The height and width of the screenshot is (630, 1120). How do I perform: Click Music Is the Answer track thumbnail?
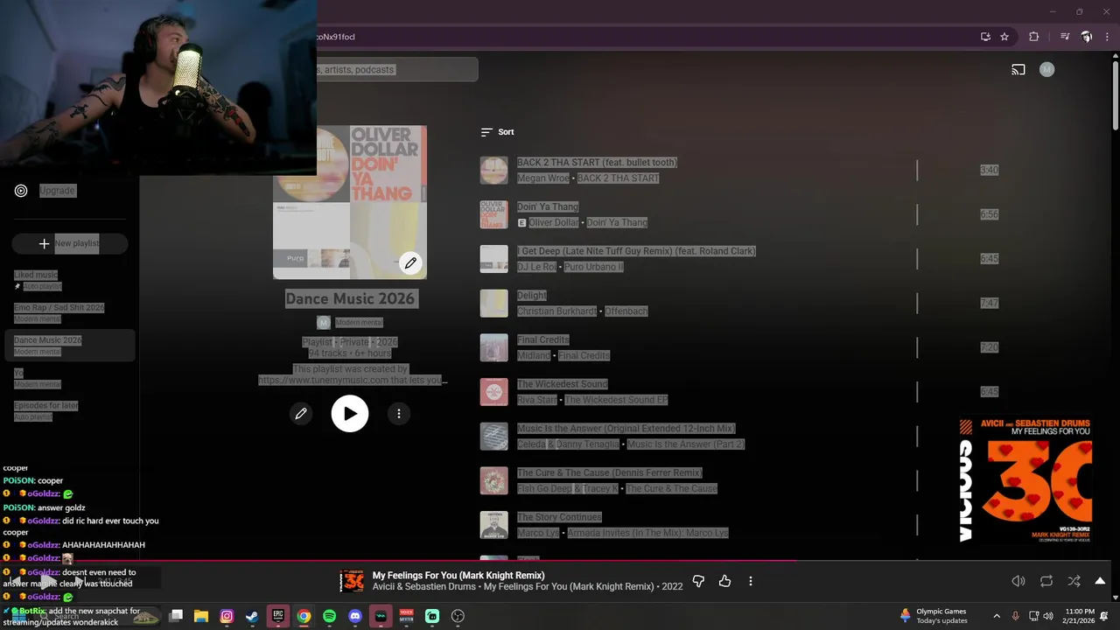493,437
